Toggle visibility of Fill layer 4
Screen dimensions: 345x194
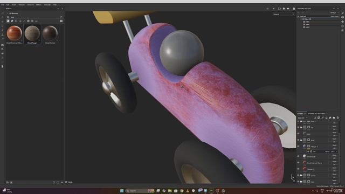pyautogui.click(x=298, y=169)
